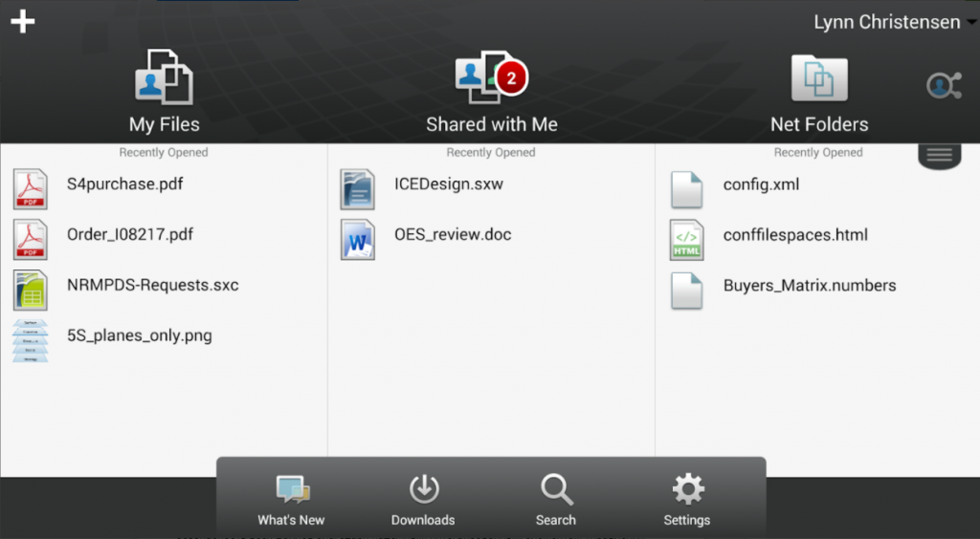Click the share user icon beside Net Folders
980x539 pixels.
[x=944, y=85]
